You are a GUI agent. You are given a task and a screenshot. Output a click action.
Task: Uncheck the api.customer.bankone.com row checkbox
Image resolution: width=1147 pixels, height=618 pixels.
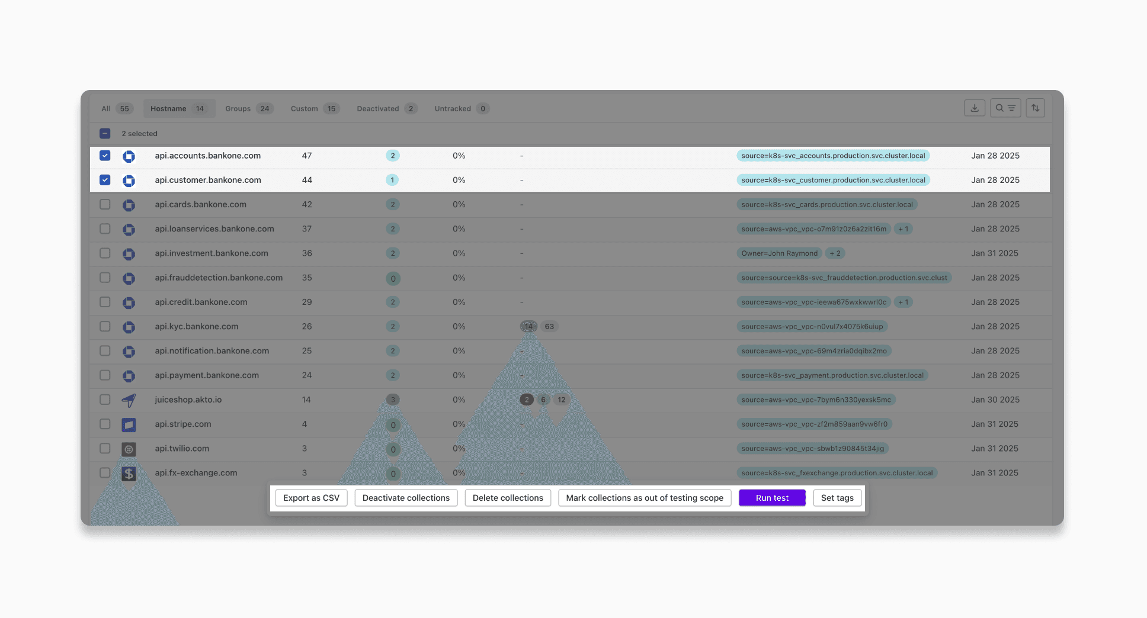coord(105,180)
